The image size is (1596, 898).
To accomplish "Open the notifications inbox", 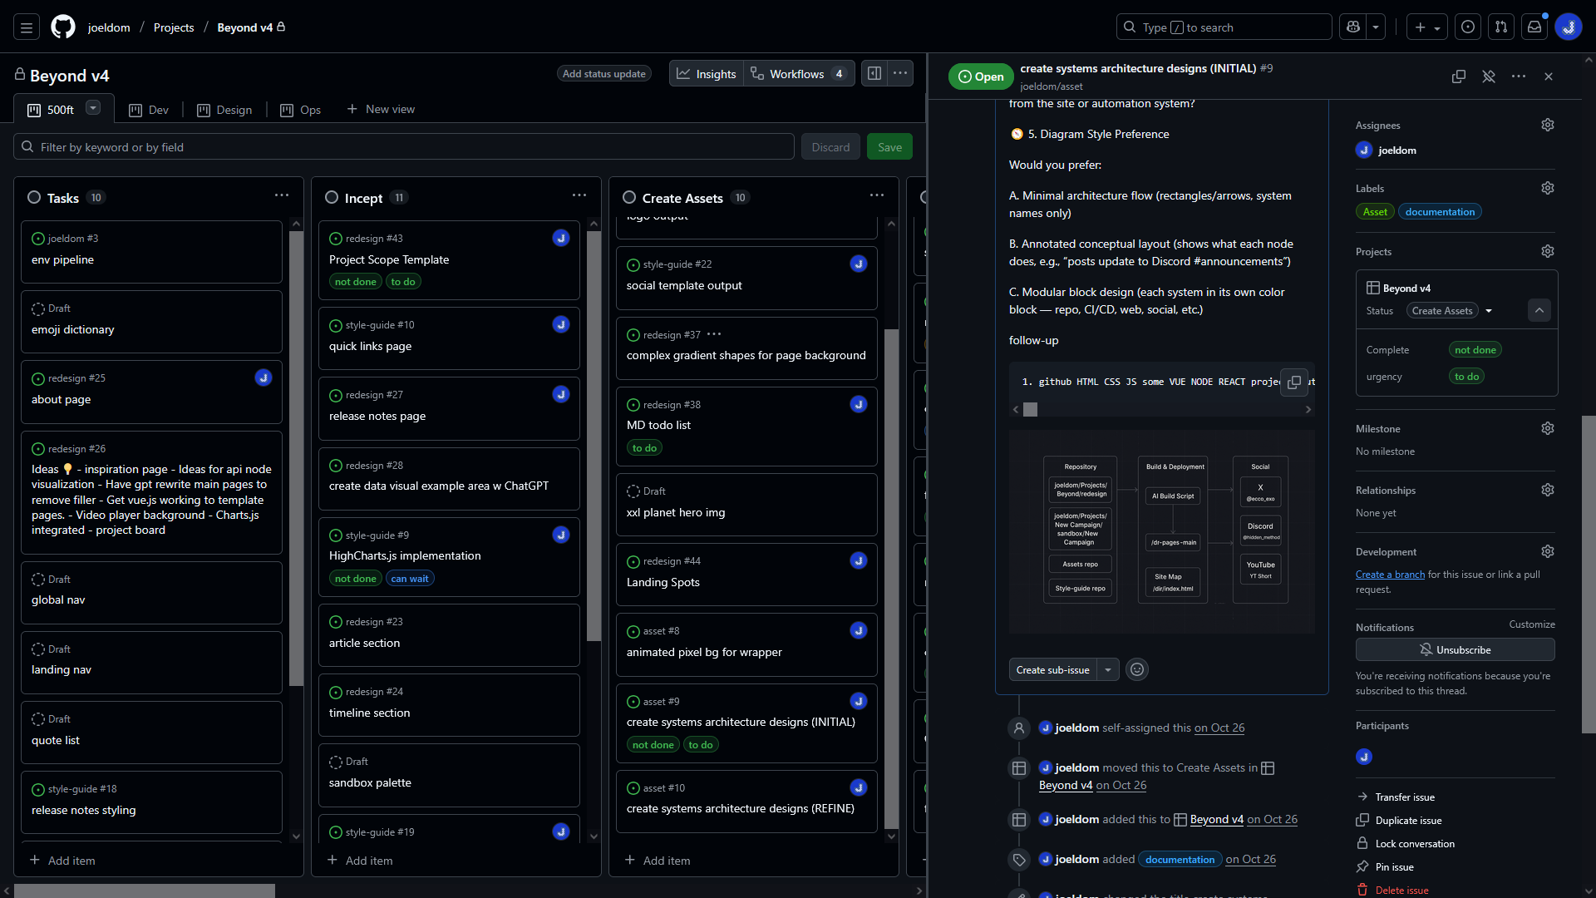I will 1534,27.
